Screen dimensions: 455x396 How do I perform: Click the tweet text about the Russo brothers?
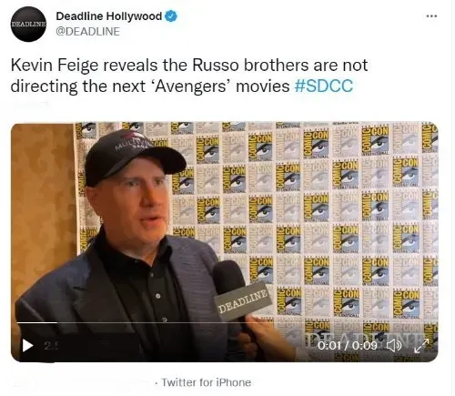pos(189,76)
